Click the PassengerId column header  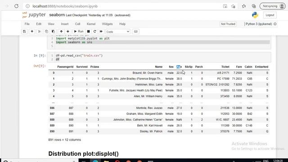pyautogui.click(x=65, y=67)
